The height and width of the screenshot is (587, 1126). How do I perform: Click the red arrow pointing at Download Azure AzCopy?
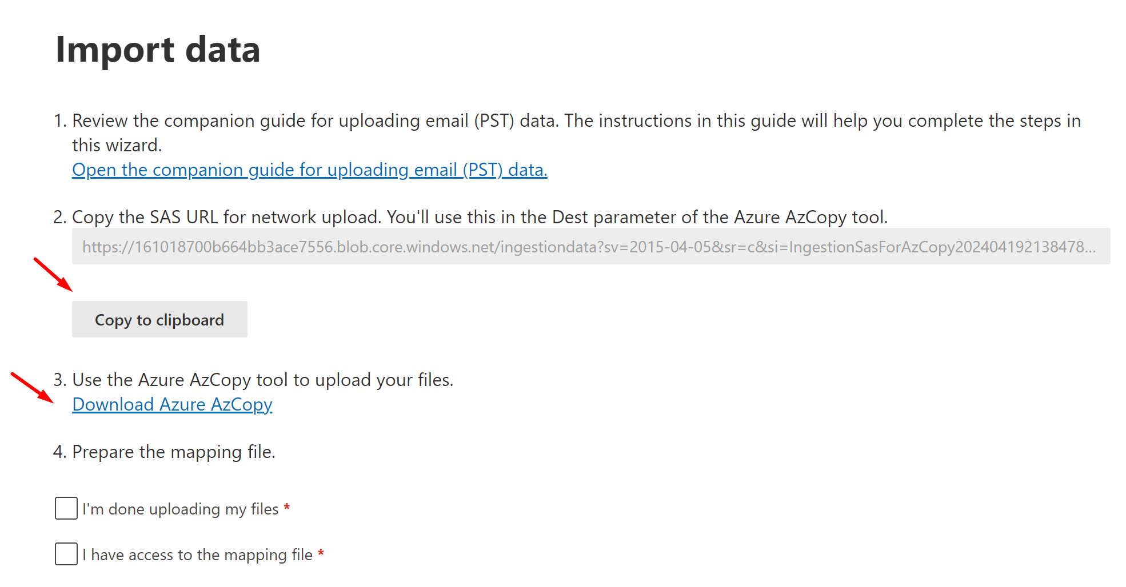pyautogui.click(x=32, y=387)
